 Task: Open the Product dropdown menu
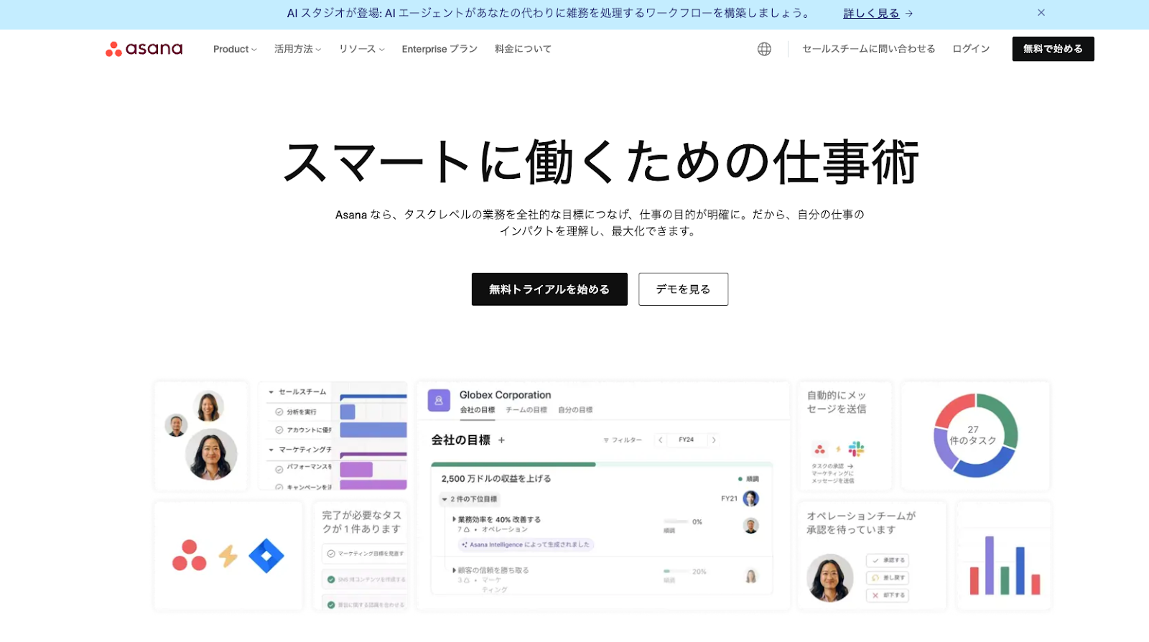[x=235, y=49]
